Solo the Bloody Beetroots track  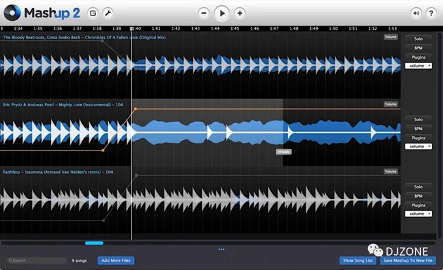tap(418, 38)
